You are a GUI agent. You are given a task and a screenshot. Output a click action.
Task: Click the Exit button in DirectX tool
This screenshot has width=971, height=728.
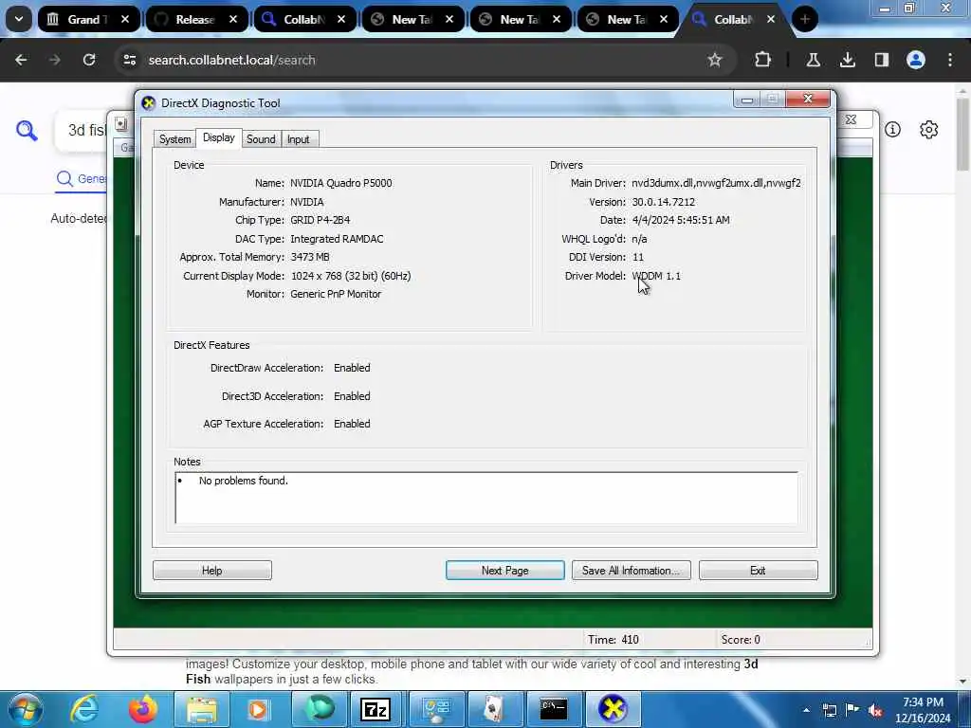point(758,570)
